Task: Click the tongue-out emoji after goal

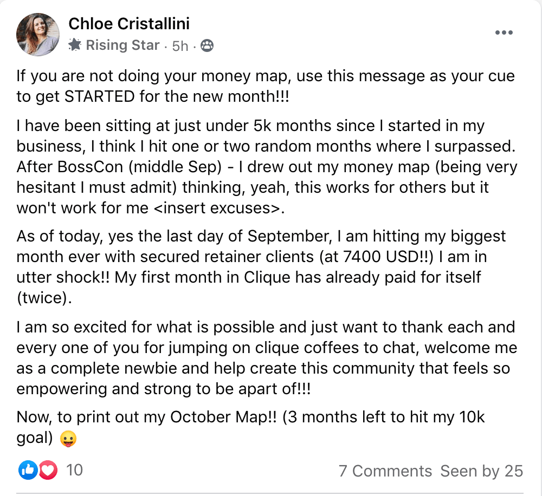Action: (68, 439)
